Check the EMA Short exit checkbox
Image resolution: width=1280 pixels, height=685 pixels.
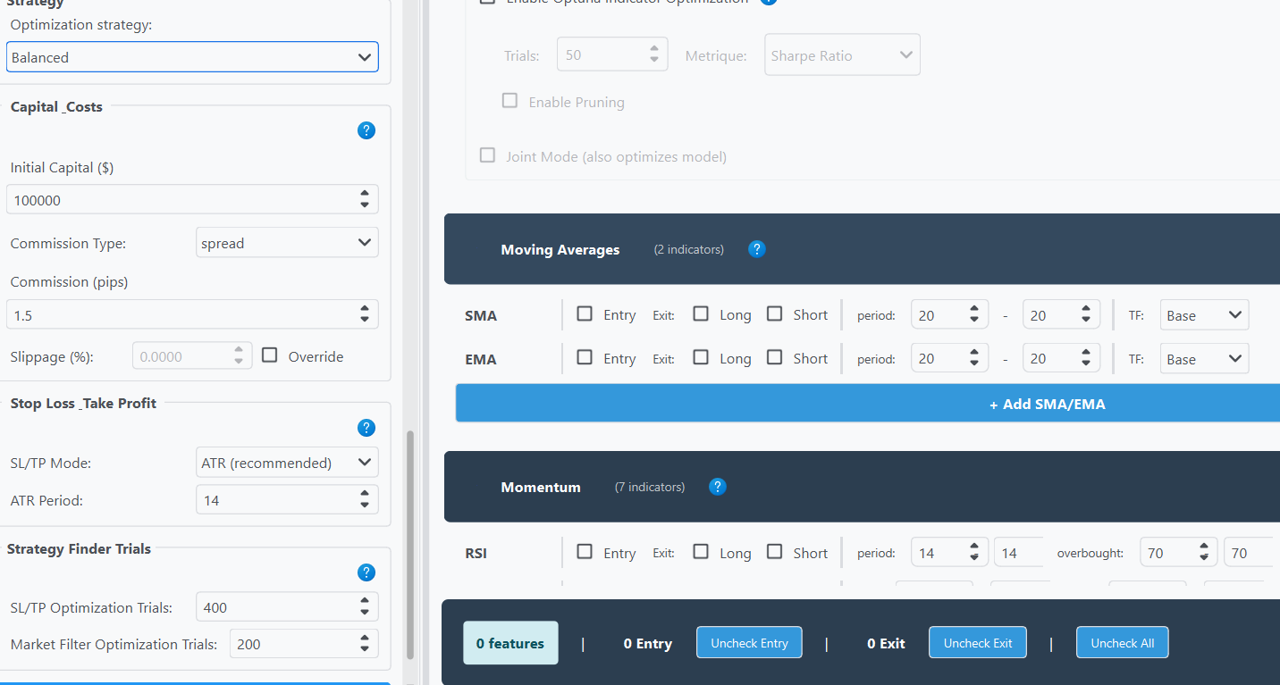coord(775,358)
